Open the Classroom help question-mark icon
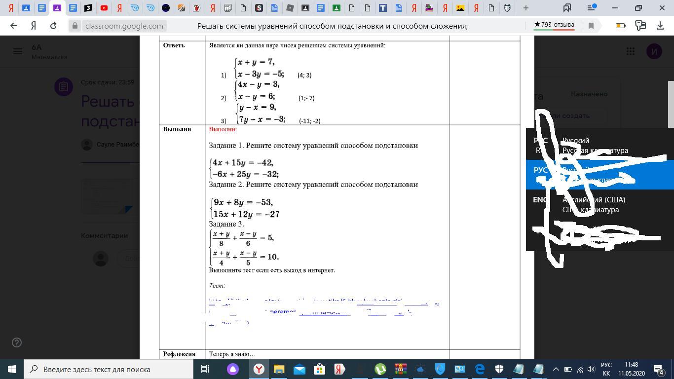 pos(16,342)
